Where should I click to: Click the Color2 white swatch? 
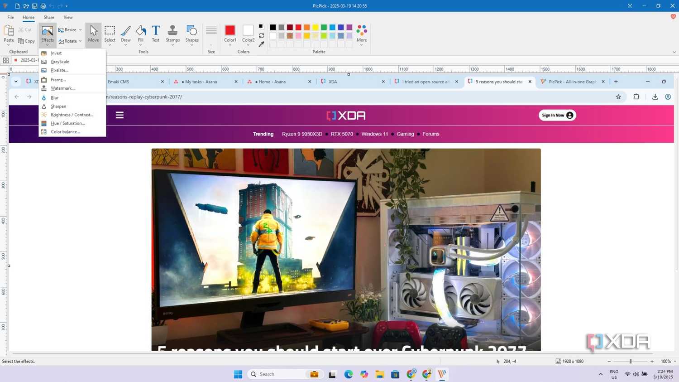pos(248,30)
